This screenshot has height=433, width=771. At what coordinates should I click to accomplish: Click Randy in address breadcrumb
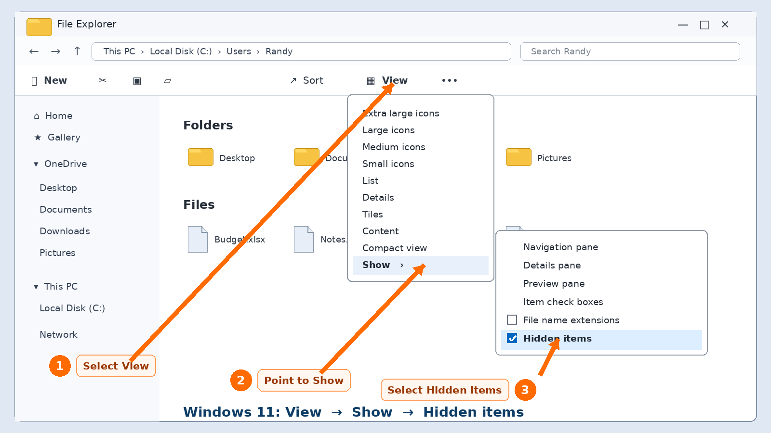pos(279,51)
